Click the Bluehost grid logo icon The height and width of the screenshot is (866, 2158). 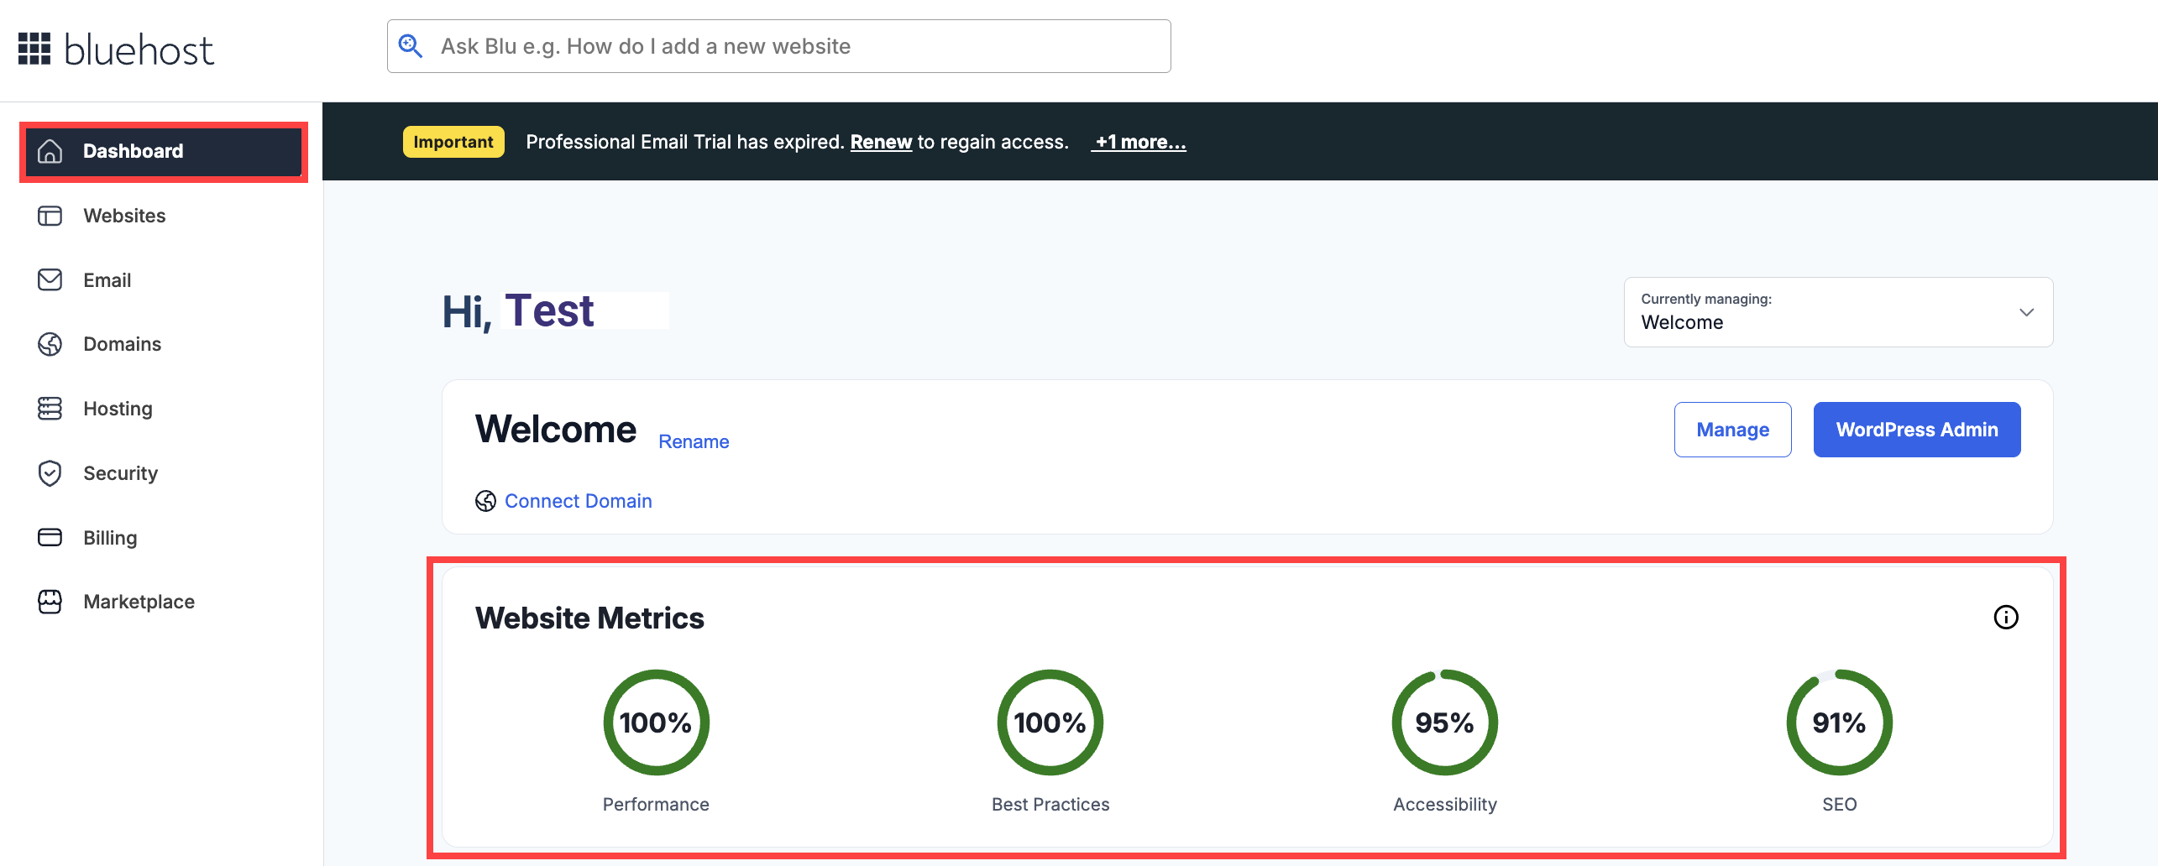coord(35,48)
